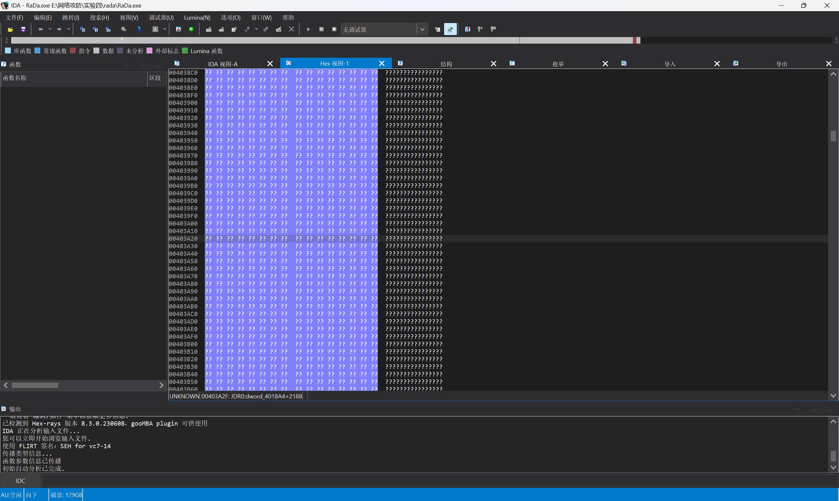Image resolution: width=839 pixels, height=501 pixels.
Task: Click the back navigation arrow
Action: coord(41,30)
